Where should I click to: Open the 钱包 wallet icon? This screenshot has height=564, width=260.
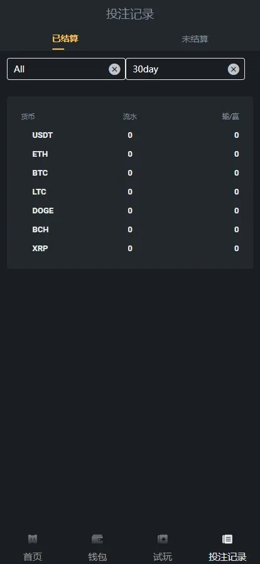coord(97,539)
